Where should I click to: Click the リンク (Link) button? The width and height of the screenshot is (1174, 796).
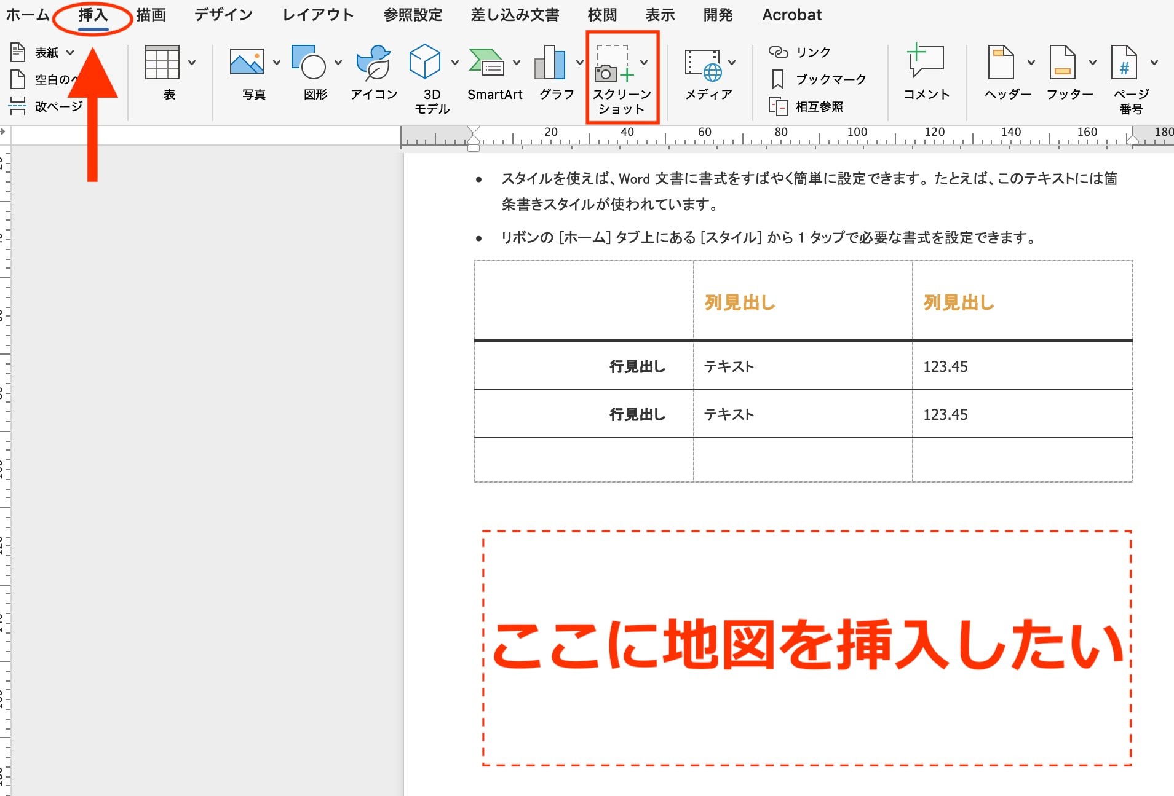[x=799, y=52]
